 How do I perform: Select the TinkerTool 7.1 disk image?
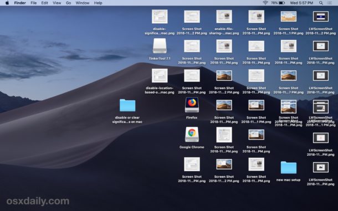pos(160,46)
